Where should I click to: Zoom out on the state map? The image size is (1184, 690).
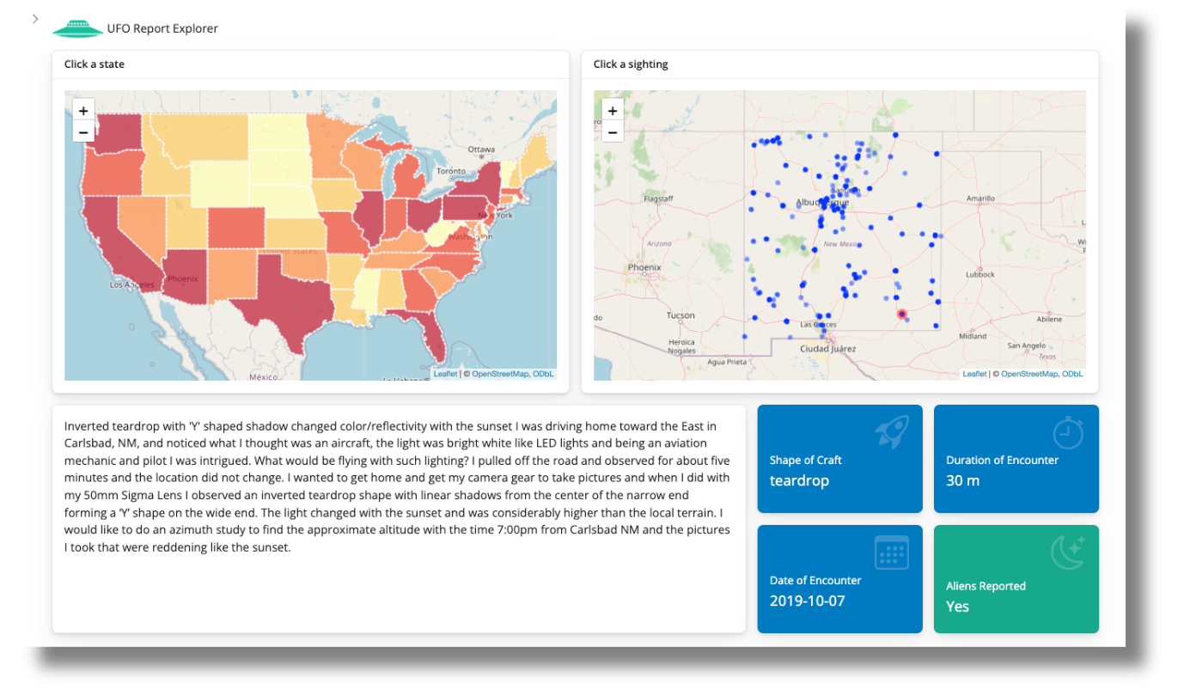coord(83,132)
